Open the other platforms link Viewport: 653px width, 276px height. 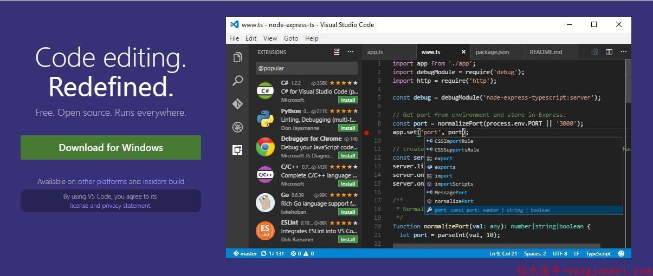click(102, 181)
